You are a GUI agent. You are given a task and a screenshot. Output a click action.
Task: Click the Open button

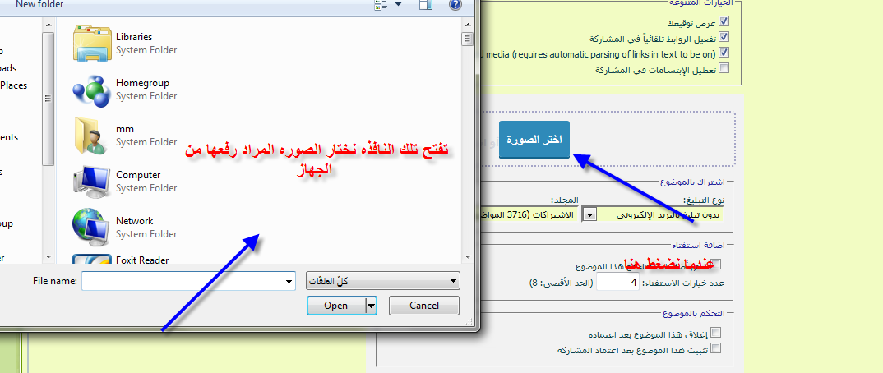point(335,306)
